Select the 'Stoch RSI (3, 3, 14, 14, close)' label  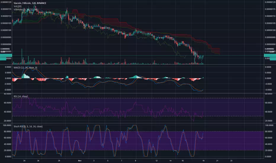[28, 127]
